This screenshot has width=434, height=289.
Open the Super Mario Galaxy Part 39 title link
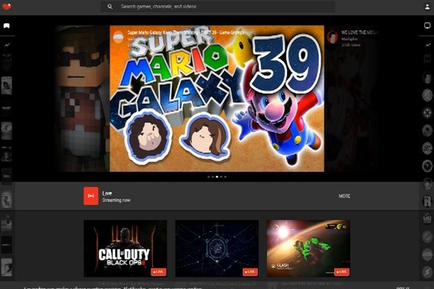[x=186, y=32]
